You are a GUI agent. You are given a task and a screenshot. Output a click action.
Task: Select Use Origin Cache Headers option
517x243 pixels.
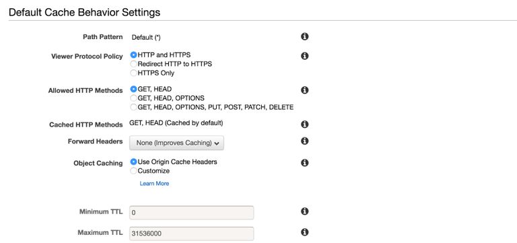[x=133, y=162]
